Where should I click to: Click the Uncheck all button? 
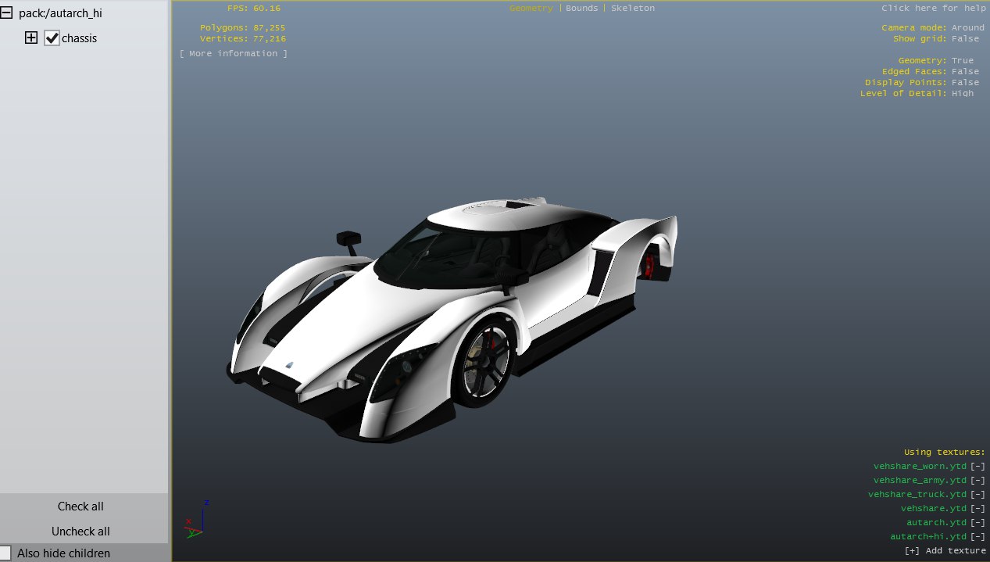(80, 532)
